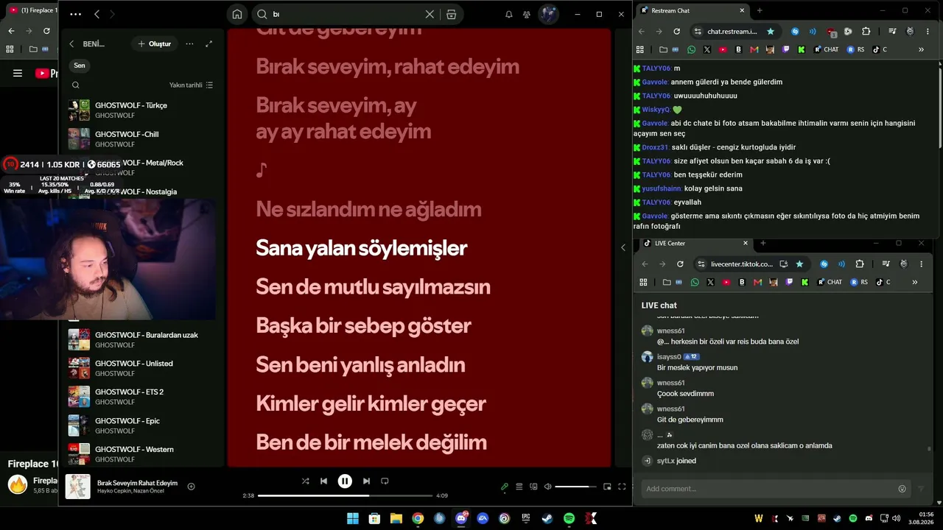Toggle the lyrics microphone view
This screenshot has width=943, height=530.
(x=505, y=487)
